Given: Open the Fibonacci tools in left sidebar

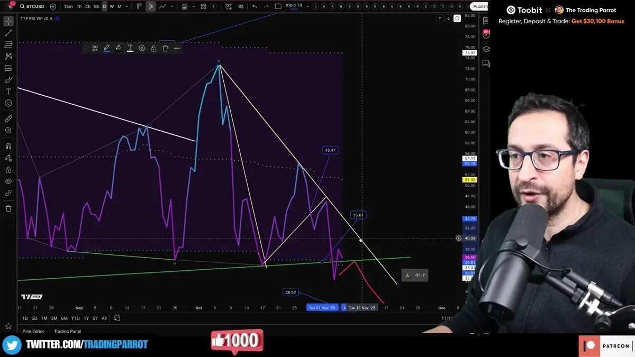Looking at the screenshot, I should tap(8, 44).
